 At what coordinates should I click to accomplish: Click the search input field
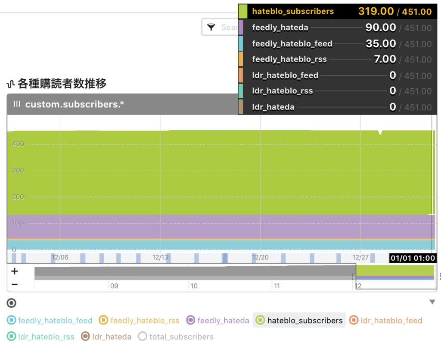220,27
